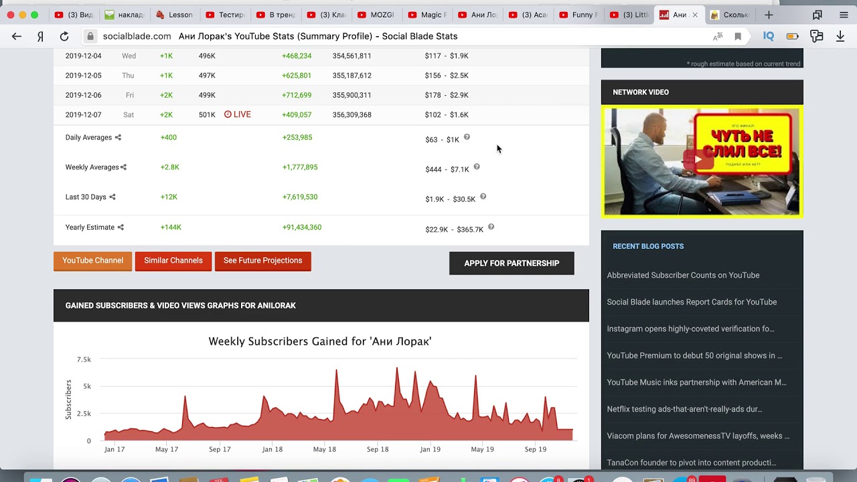Switch to the 'Lesson' tab

(174, 15)
